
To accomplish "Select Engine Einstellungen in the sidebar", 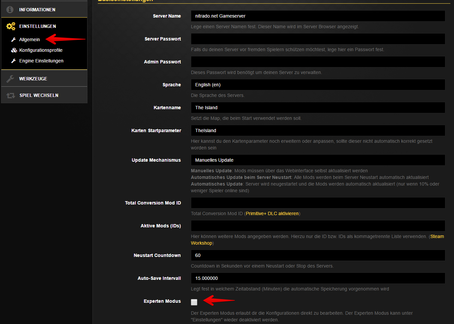I will [41, 61].
